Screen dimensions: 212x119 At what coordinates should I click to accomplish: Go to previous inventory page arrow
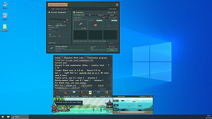(107, 43)
